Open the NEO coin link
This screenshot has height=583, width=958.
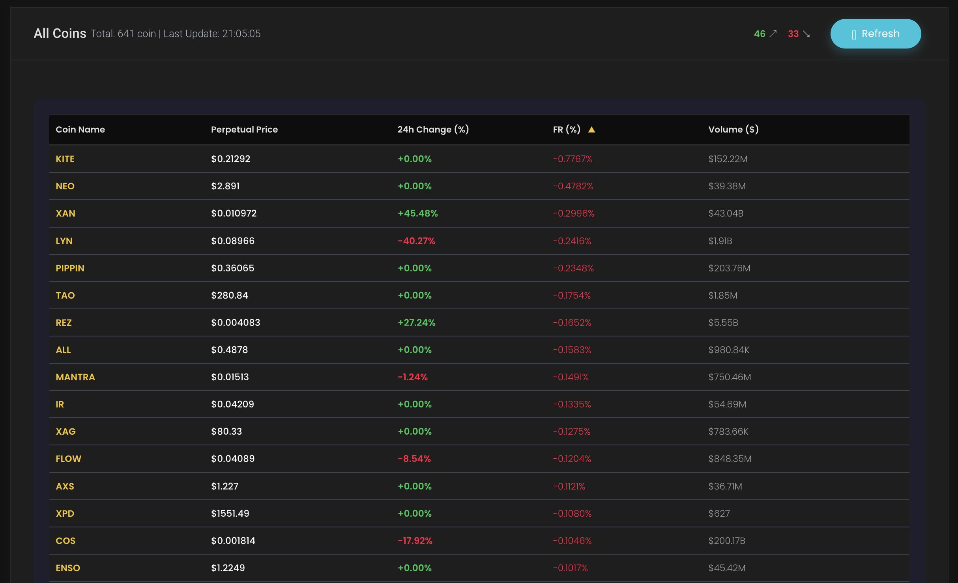[65, 186]
